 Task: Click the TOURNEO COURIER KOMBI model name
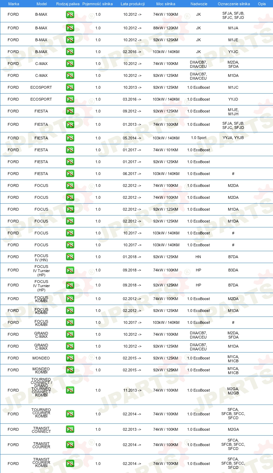click(x=41, y=414)
